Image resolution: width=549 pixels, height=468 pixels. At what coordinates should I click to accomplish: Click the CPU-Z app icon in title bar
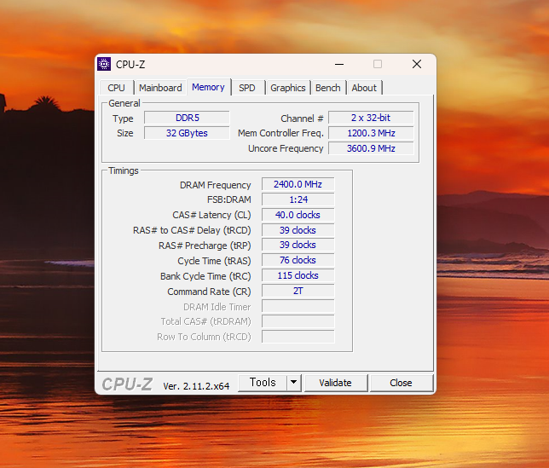coord(104,64)
